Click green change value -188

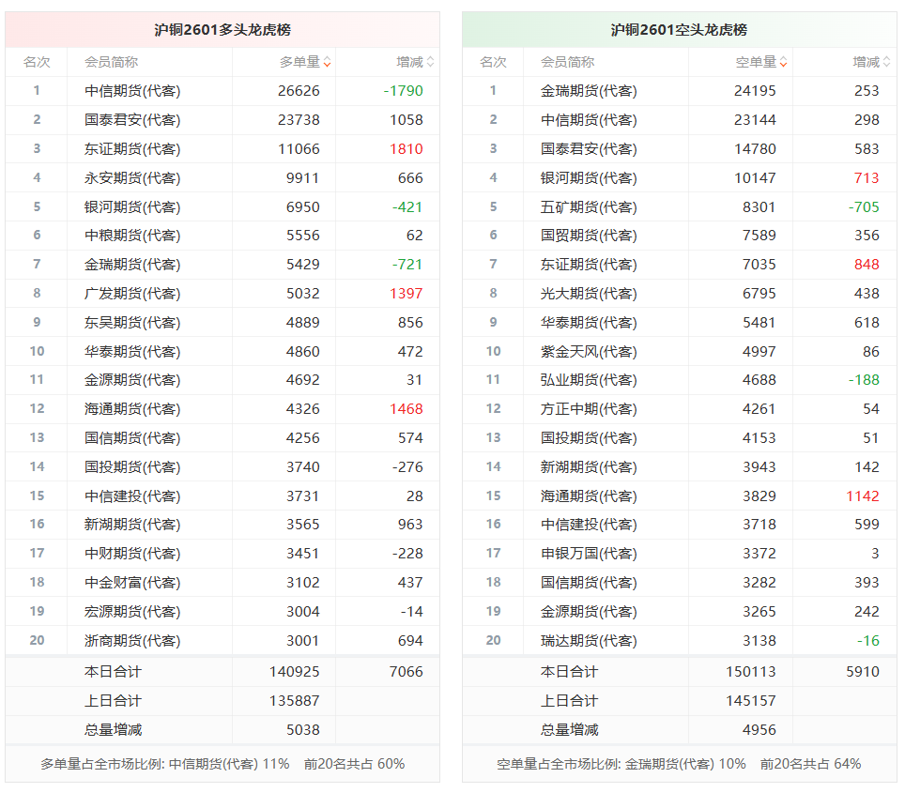864,380
